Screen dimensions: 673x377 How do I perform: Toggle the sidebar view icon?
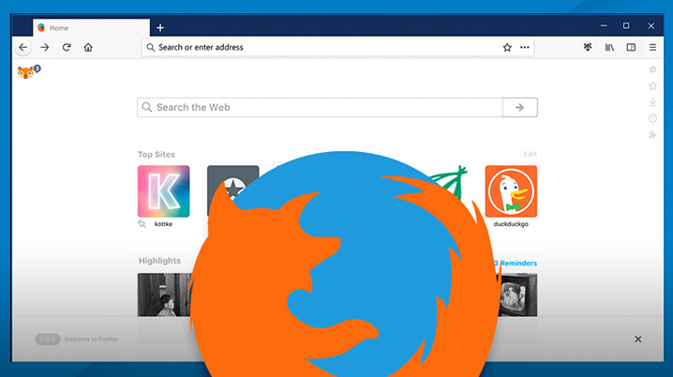tap(631, 47)
